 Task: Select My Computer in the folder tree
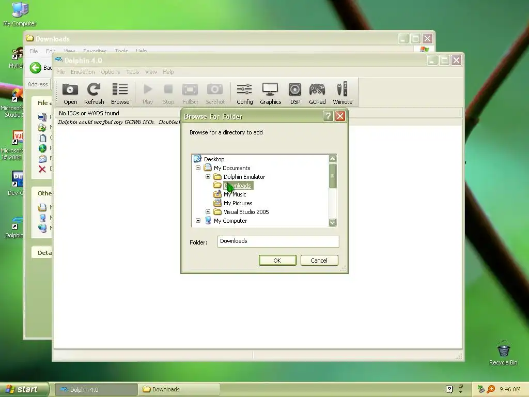click(230, 220)
